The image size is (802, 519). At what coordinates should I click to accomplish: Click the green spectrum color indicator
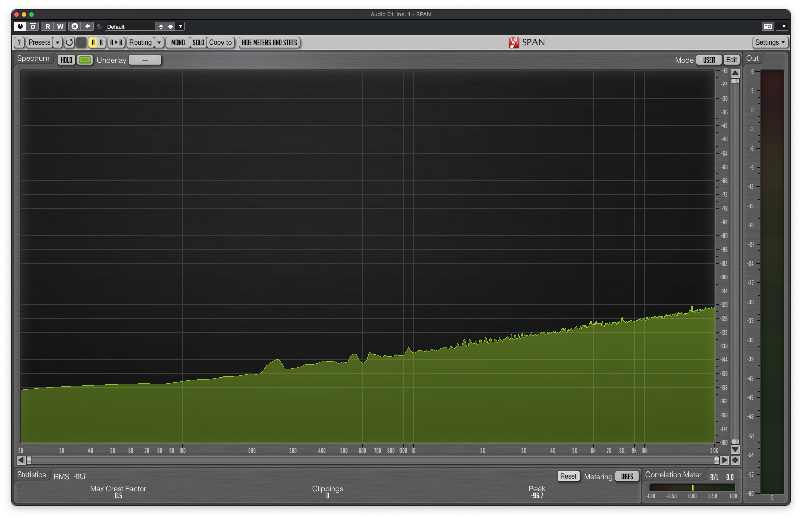tap(85, 60)
